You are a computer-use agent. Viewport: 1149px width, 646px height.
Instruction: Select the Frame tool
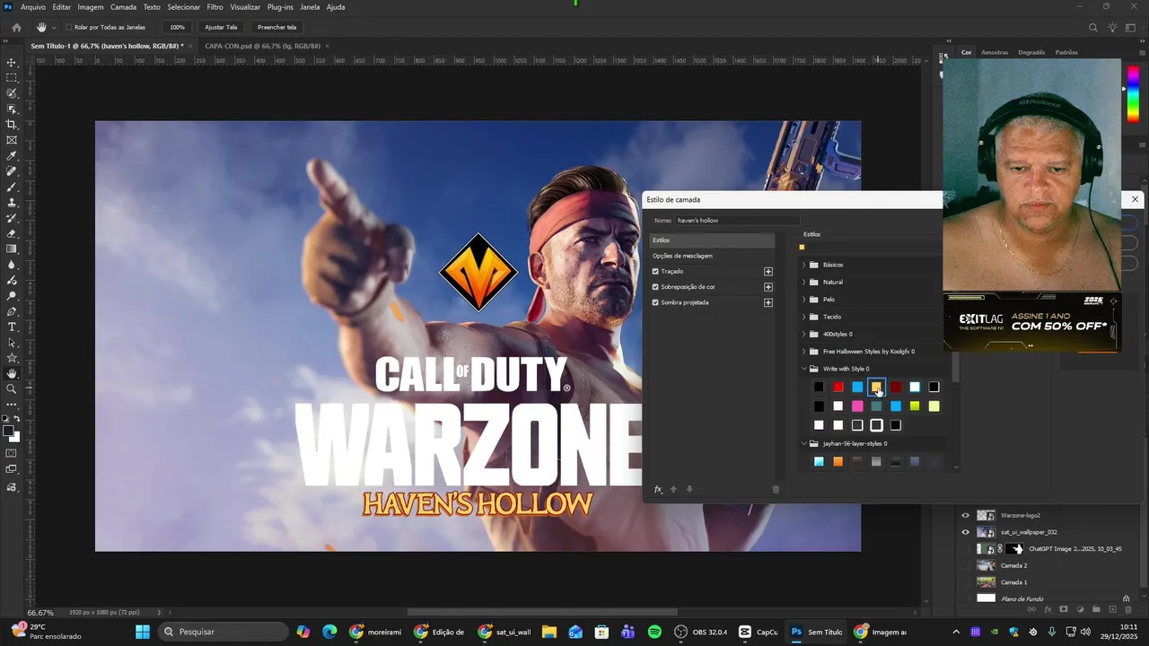(x=12, y=140)
